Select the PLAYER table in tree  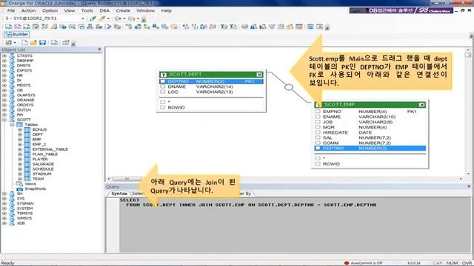pos(40,160)
